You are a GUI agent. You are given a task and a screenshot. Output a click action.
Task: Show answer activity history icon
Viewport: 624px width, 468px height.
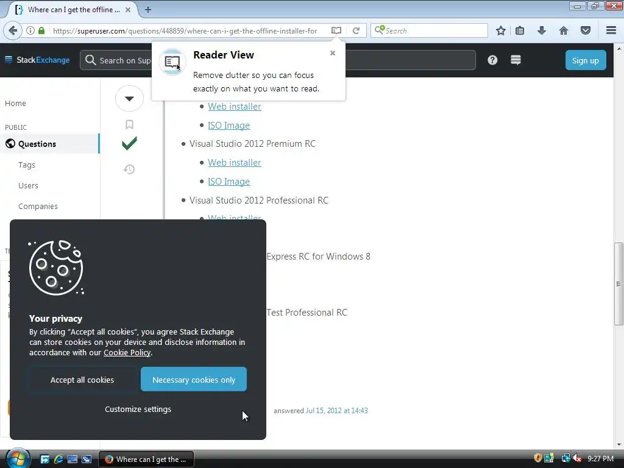pos(129,169)
